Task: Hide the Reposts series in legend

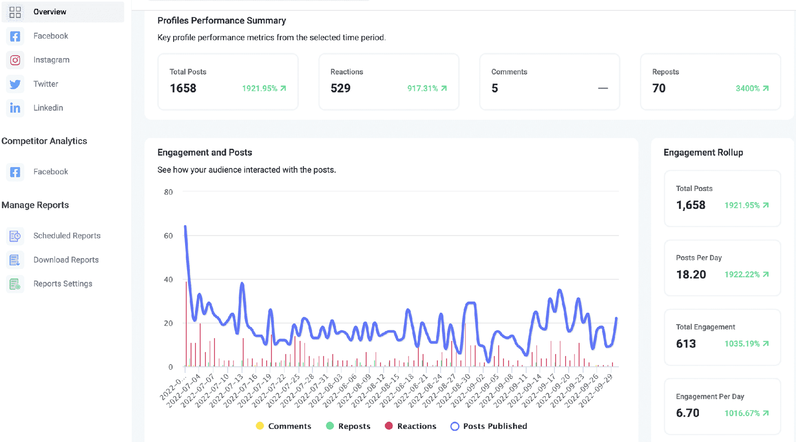Action: [x=330, y=426]
